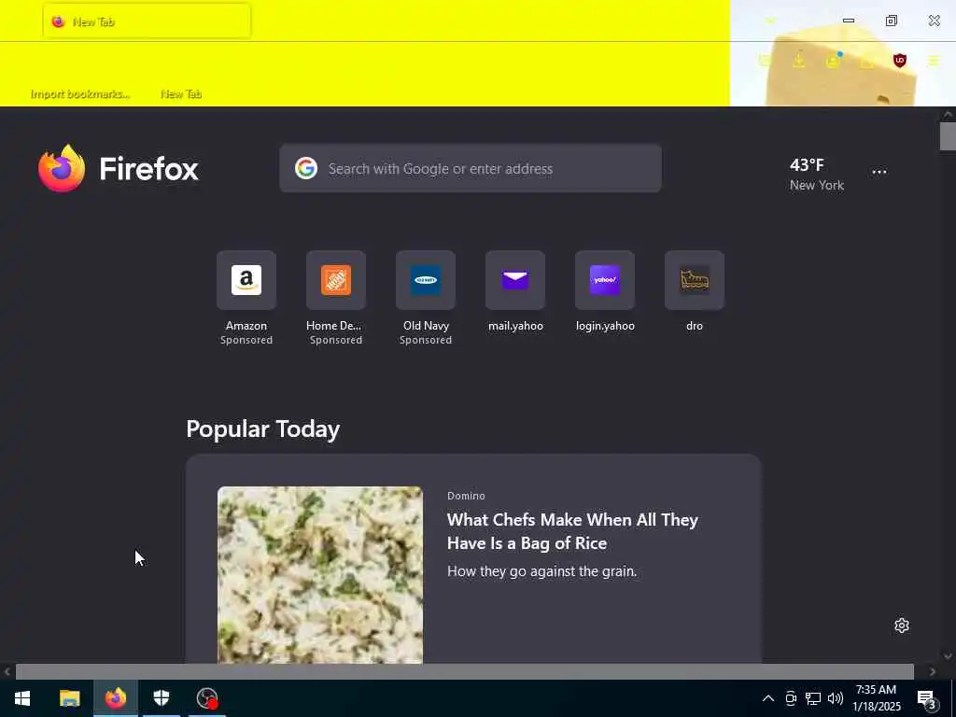Click the horizontal scroll right arrow
The width and height of the screenshot is (956, 717).
(x=933, y=671)
